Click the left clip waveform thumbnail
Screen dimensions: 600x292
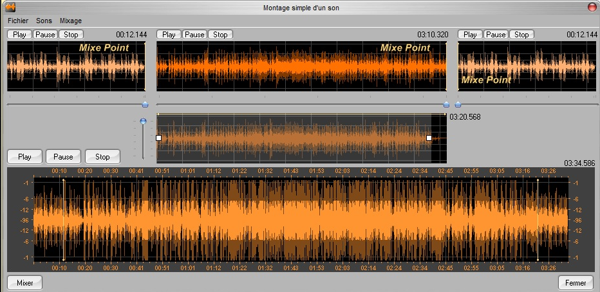(x=76, y=66)
